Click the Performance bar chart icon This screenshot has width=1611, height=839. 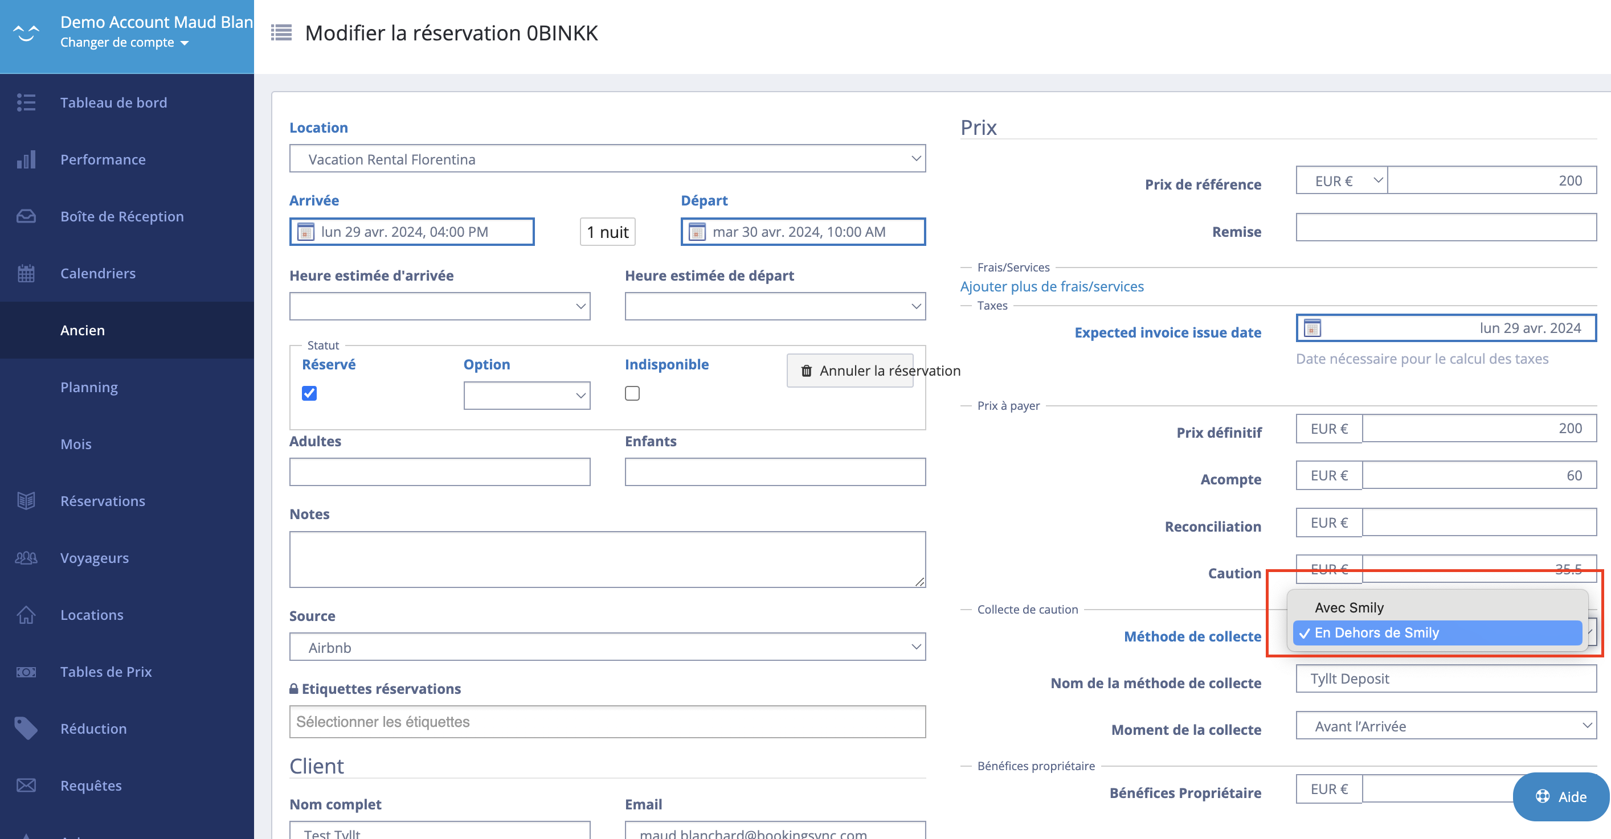[26, 159]
